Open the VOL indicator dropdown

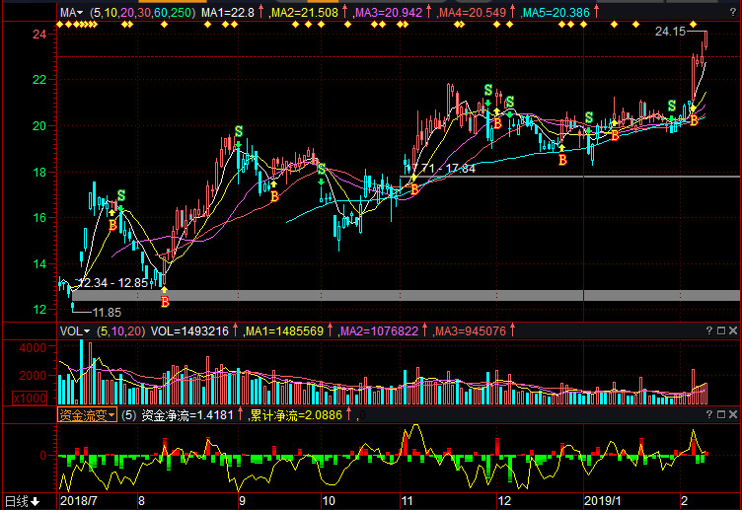point(74,331)
